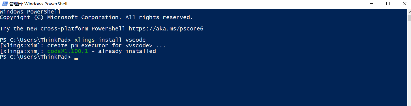Open the PowerShell icon system menu
411x106 pixels.
5,4
